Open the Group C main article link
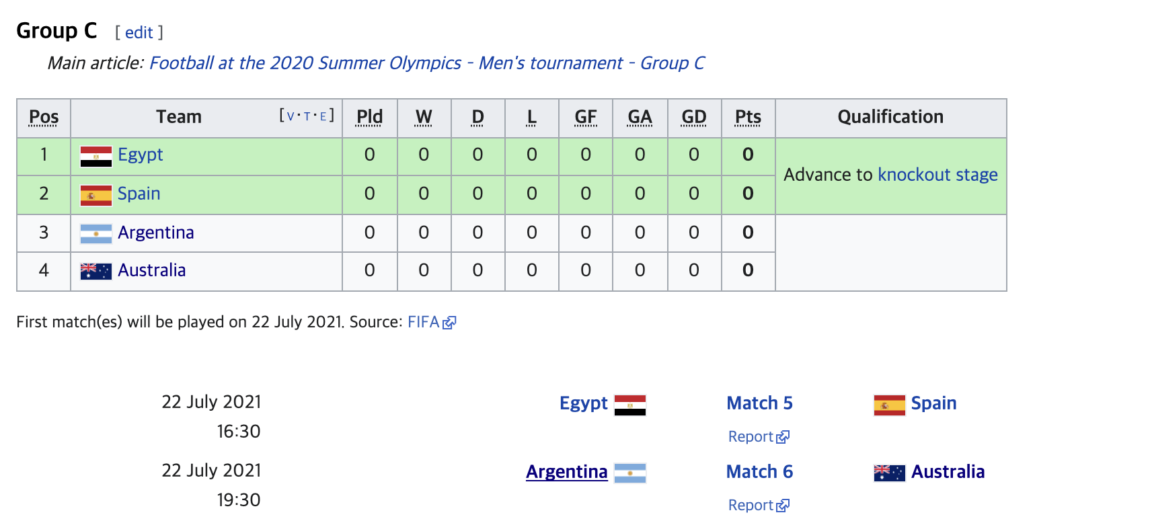 tap(426, 63)
